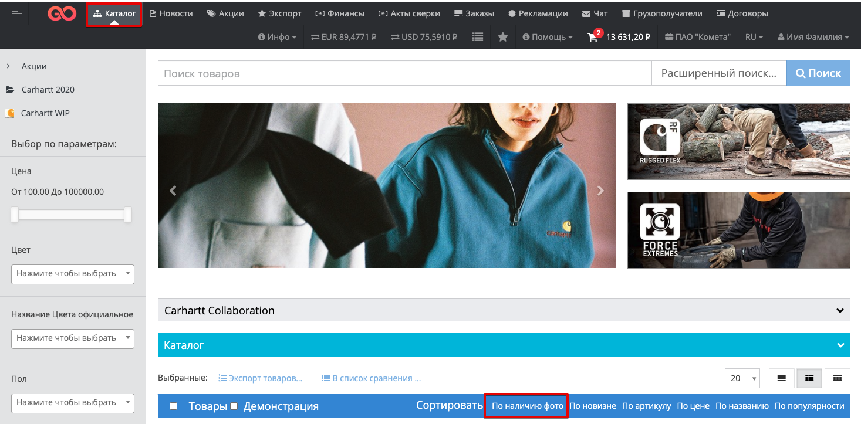Open the Пол filter dropdown
This screenshot has width=861, height=424.
point(73,403)
